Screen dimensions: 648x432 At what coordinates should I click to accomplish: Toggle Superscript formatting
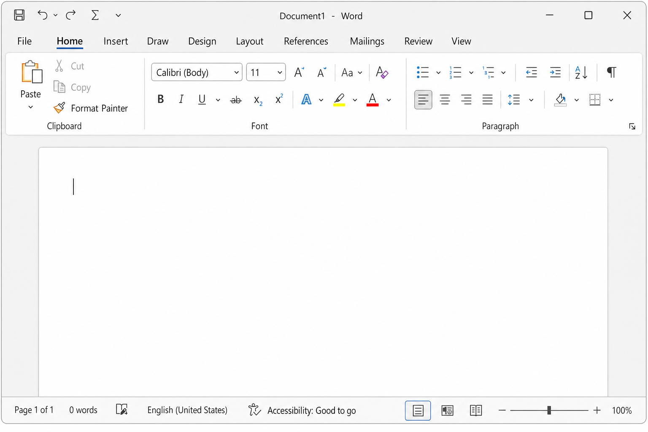279,99
